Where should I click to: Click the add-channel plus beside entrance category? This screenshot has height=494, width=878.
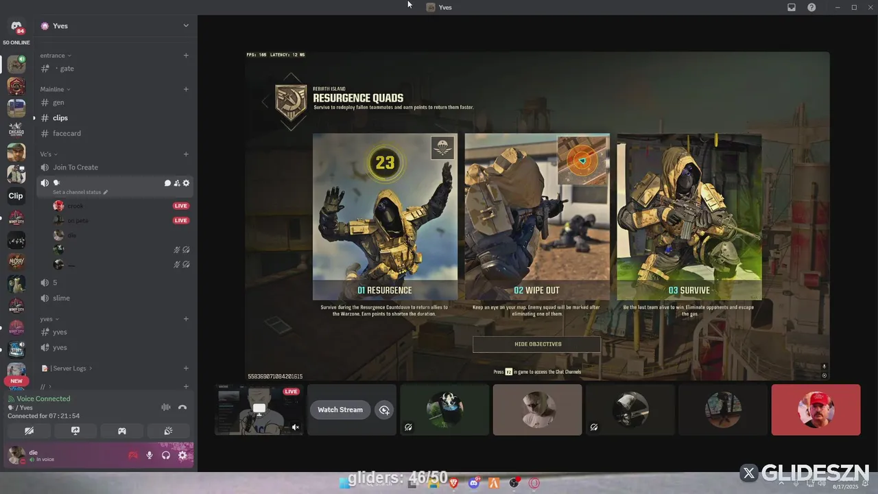(x=186, y=56)
